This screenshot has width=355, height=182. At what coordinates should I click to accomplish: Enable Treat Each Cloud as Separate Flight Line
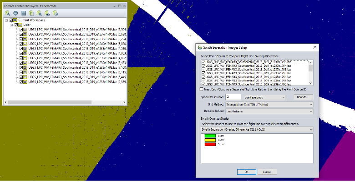202,90
